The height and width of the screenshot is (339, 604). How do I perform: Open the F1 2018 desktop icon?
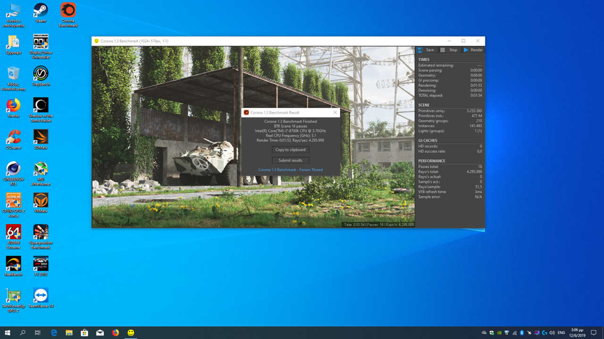coord(41,266)
